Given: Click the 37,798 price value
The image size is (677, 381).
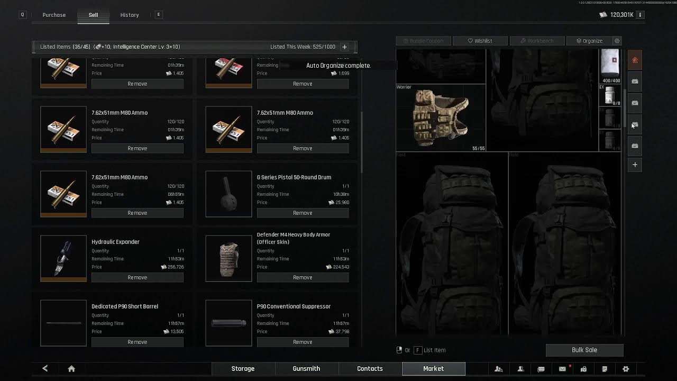Looking at the screenshot, I should click(x=342, y=331).
